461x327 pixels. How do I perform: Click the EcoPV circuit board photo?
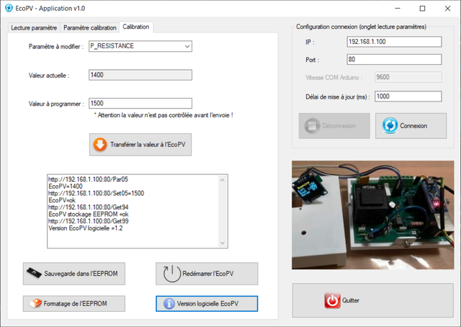pyautogui.click(x=373, y=215)
